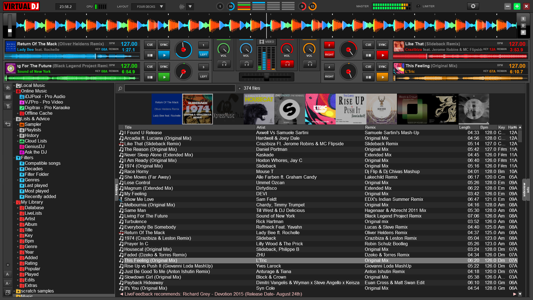533x300 pixels.
Task: Click the LiveFeedback recommendation link
Action: (213, 294)
